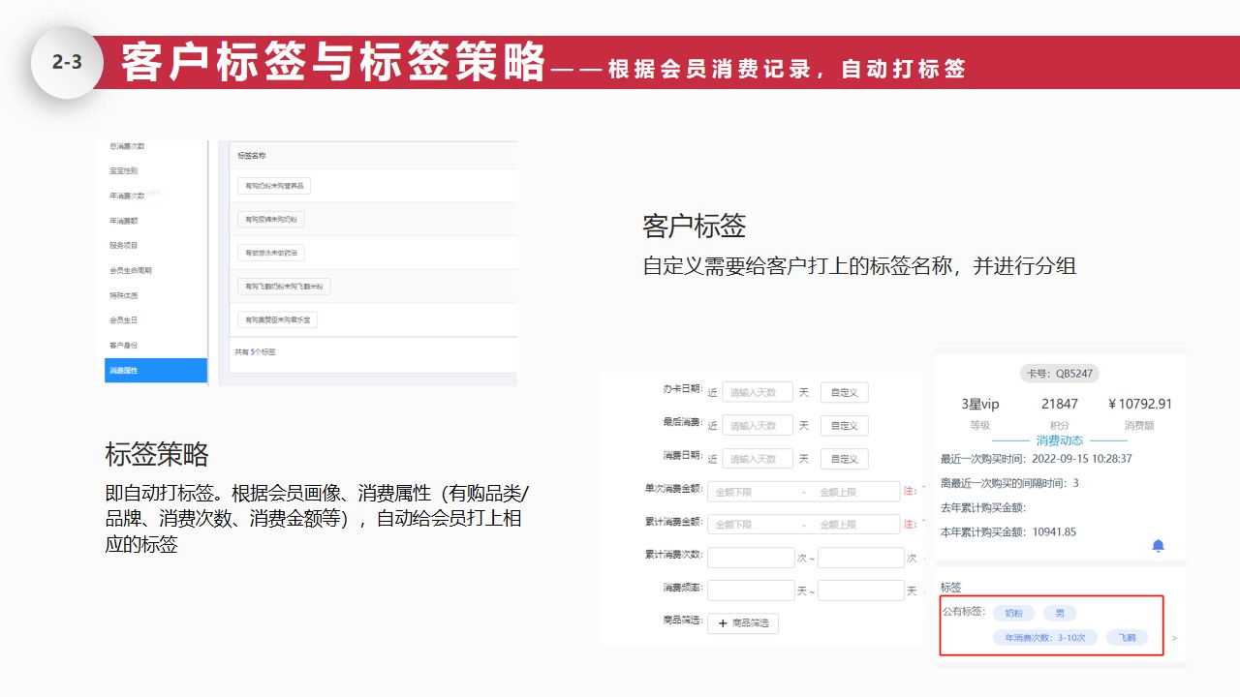This screenshot has height=697, width=1240.
Task: Click 自定义 button for 最后消费
Action: point(844,426)
